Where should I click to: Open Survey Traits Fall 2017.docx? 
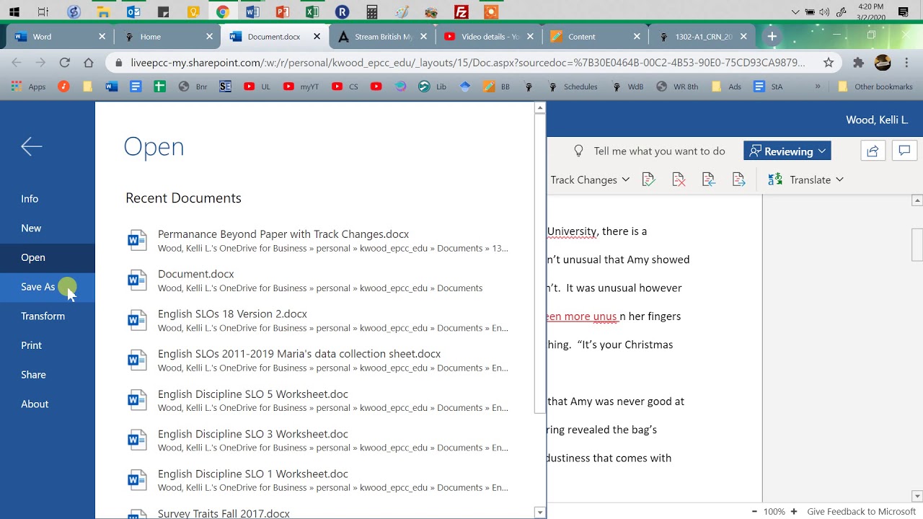click(x=317, y=513)
